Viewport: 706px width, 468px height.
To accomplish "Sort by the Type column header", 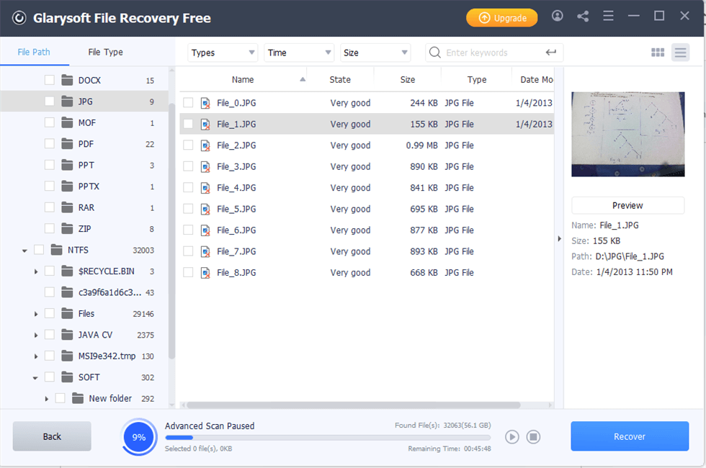I will [477, 80].
